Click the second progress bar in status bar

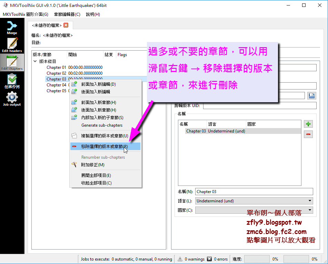(x=296, y=259)
